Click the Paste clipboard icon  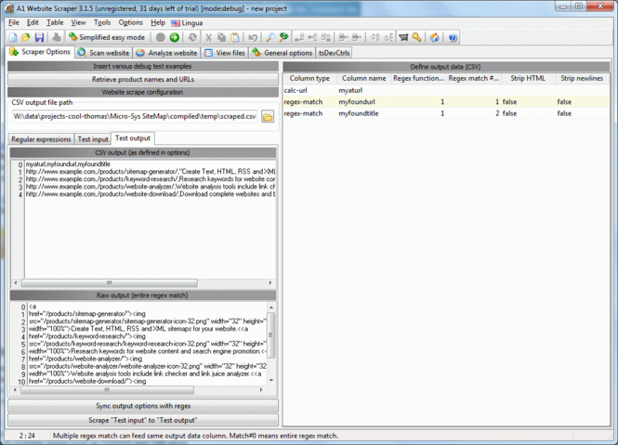235,37
